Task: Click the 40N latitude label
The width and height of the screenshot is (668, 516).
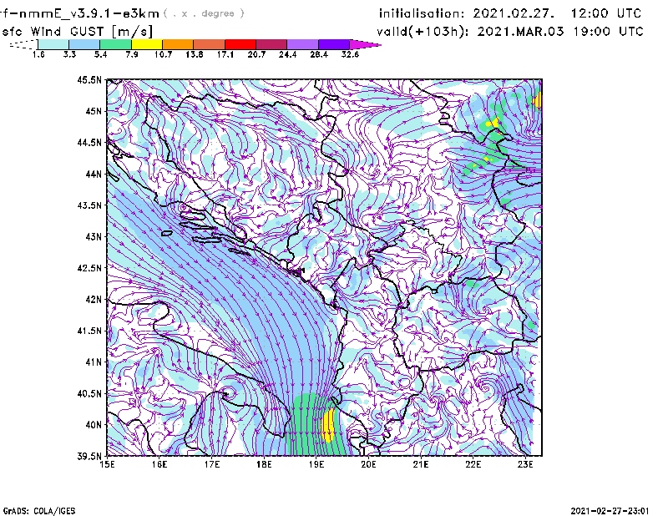Action: click(94, 425)
